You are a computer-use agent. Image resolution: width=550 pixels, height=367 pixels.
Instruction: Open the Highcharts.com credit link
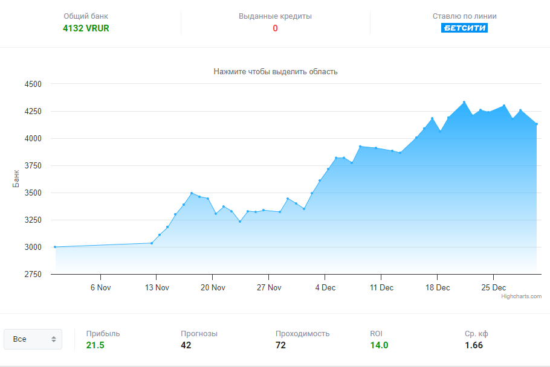pos(521,296)
